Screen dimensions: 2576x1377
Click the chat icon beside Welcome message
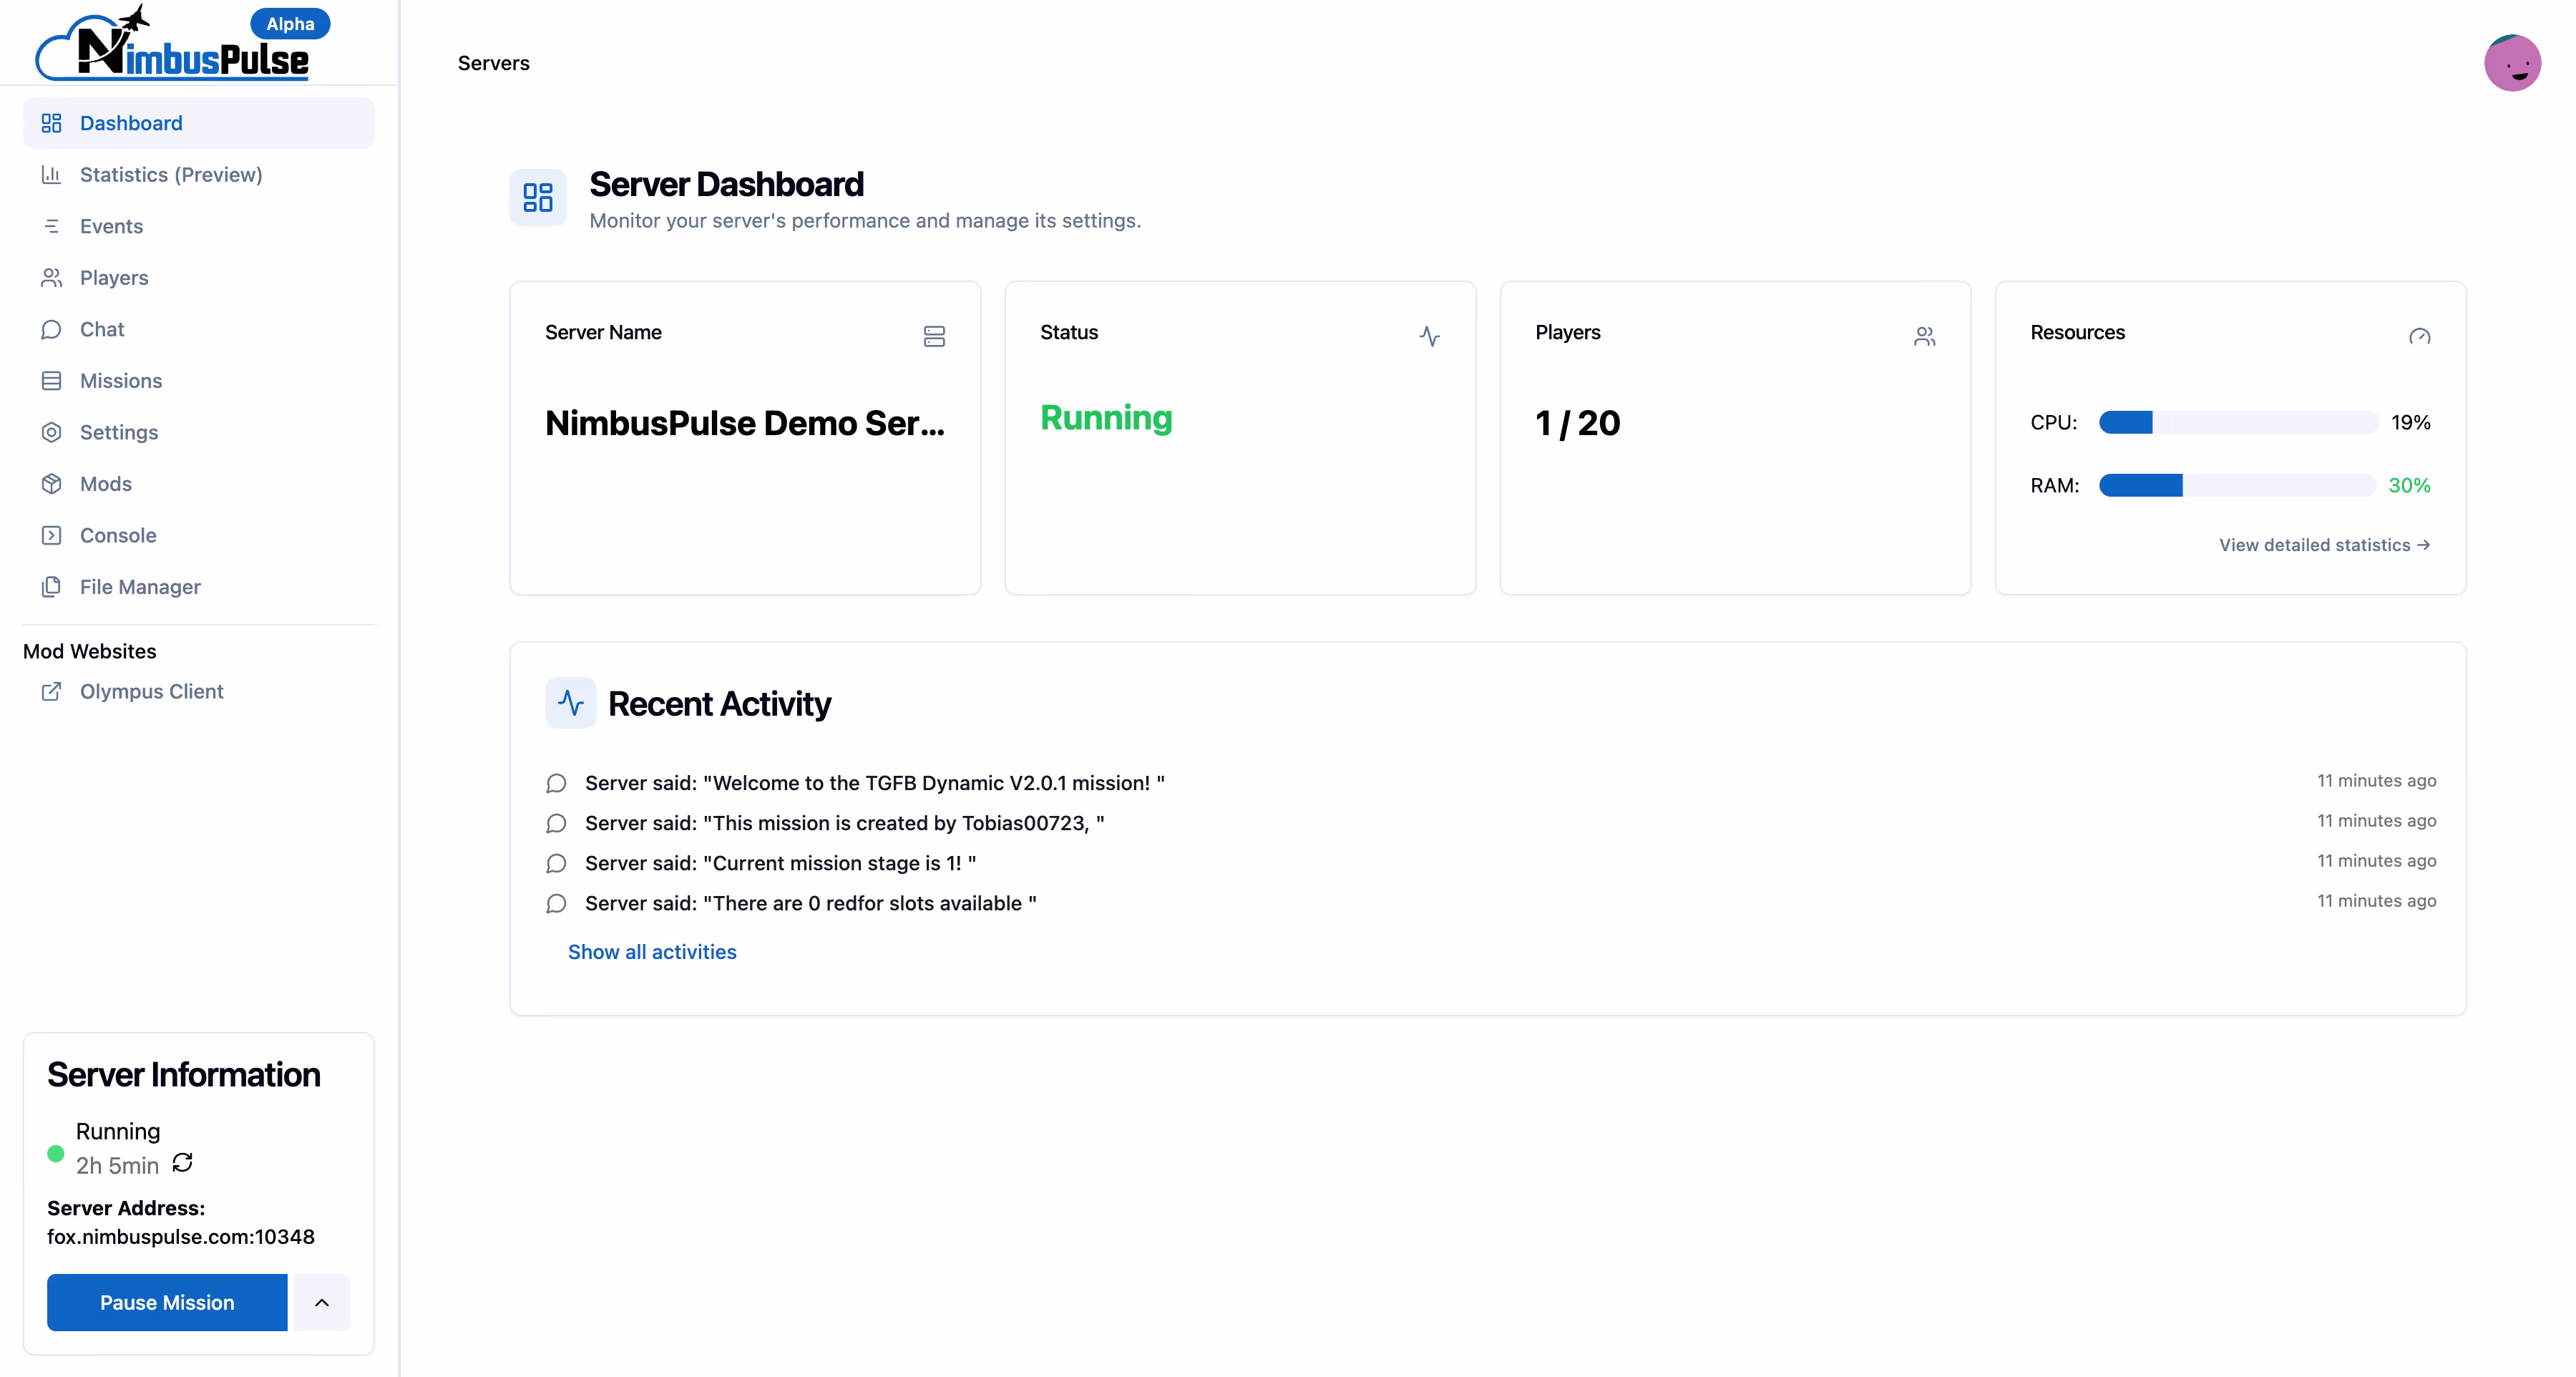[x=557, y=783]
